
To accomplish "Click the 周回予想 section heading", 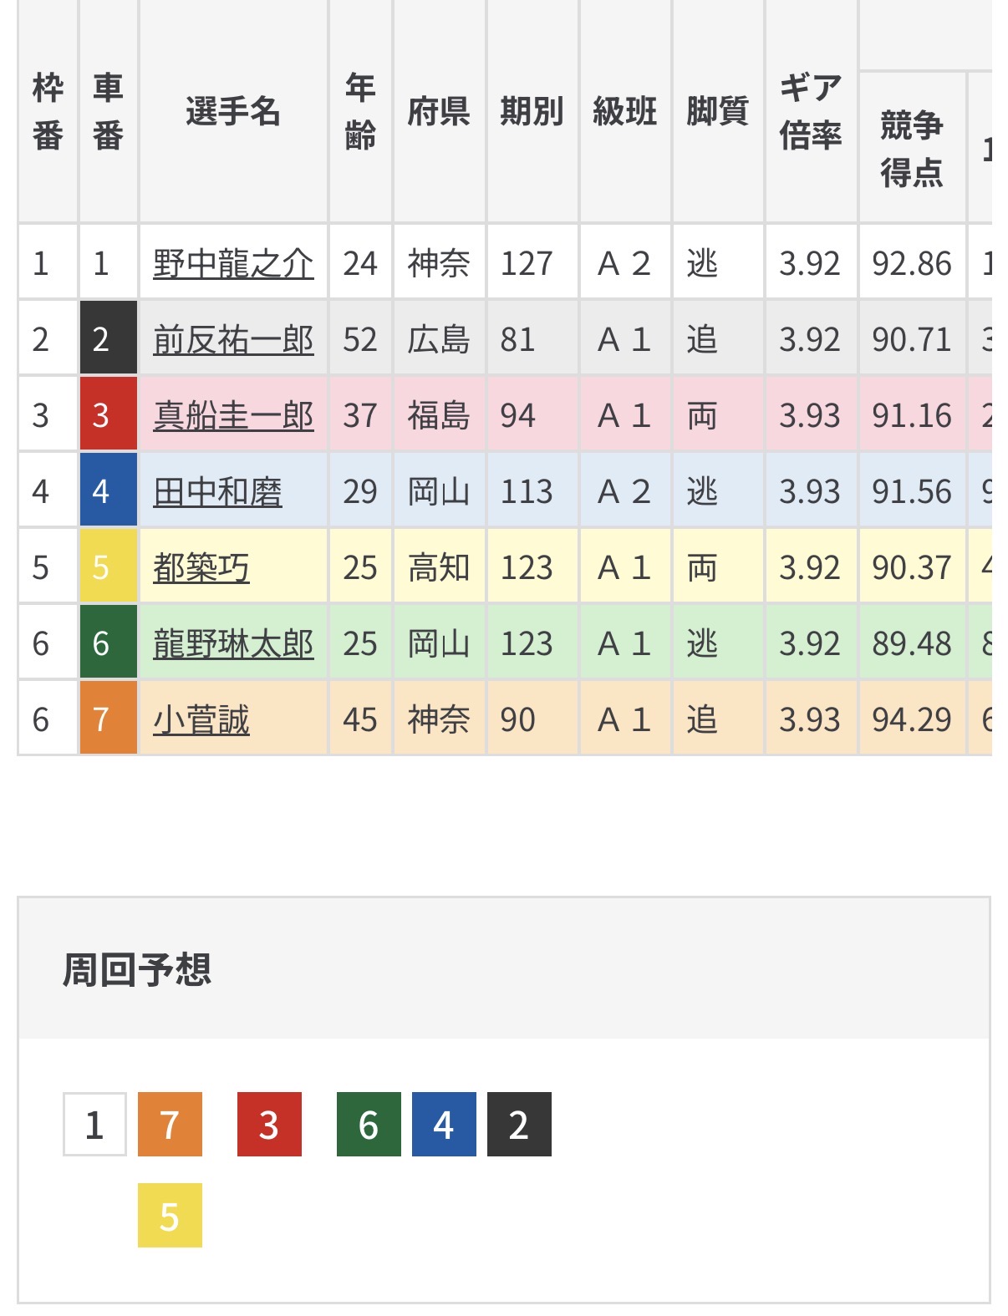I will point(137,970).
